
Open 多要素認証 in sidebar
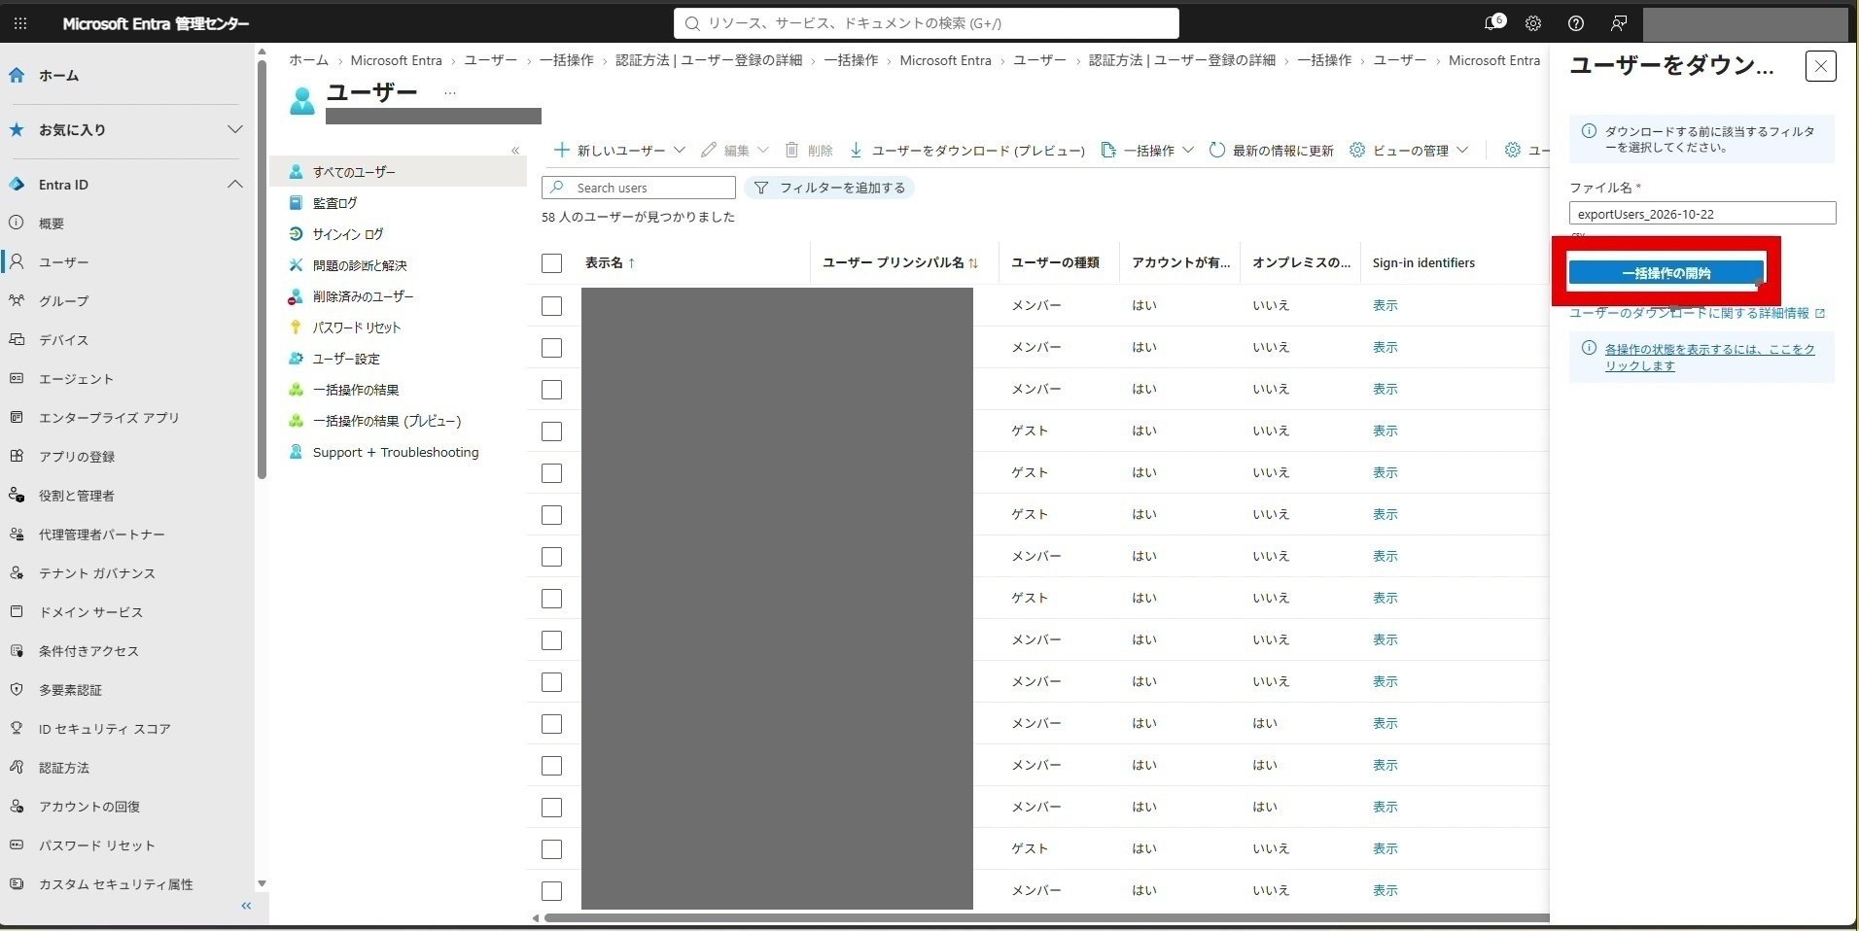[x=70, y=690]
